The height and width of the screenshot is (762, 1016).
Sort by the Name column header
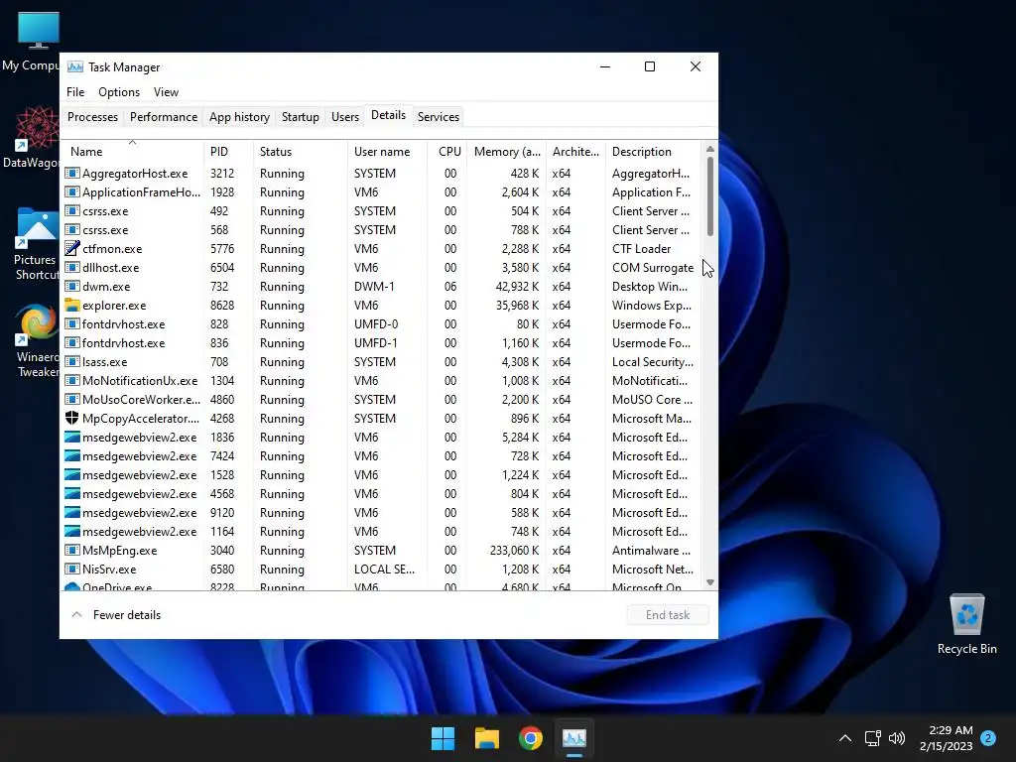point(132,152)
